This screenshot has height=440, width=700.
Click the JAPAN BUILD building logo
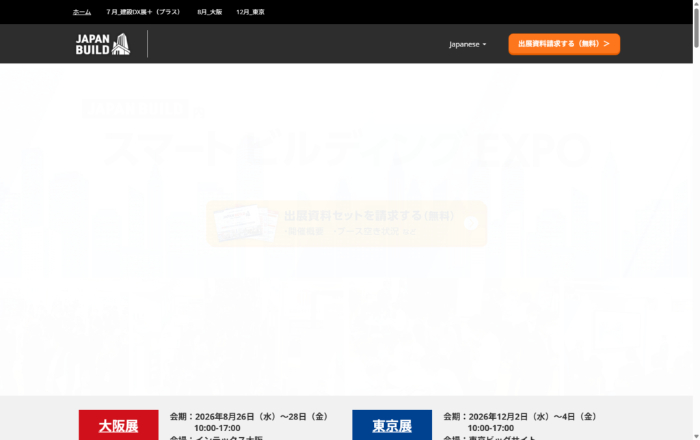[101, 44]
